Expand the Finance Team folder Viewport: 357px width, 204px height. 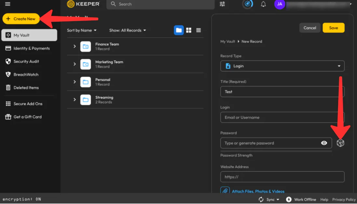pyautogui.click(x=74, y=46)
